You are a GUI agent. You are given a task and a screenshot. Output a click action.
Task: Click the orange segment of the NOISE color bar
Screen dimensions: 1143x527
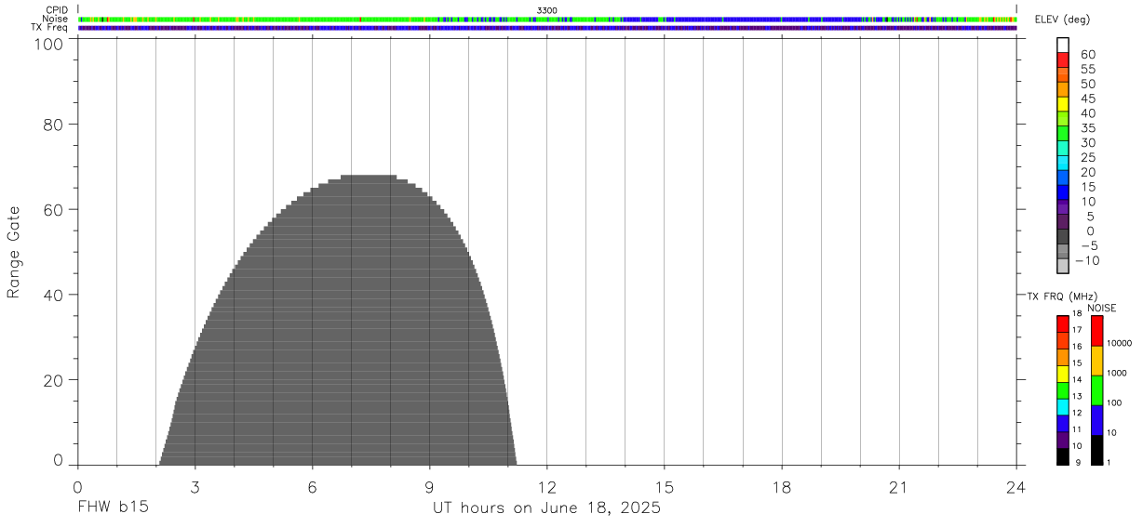point(1097,361)
